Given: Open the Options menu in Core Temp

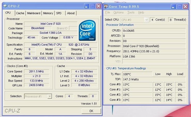Looking at the screenshot, I should 119,12.
